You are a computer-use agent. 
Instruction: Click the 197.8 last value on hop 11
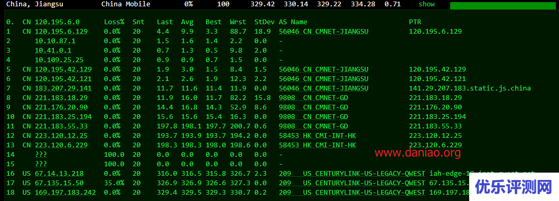pos(167,126)
